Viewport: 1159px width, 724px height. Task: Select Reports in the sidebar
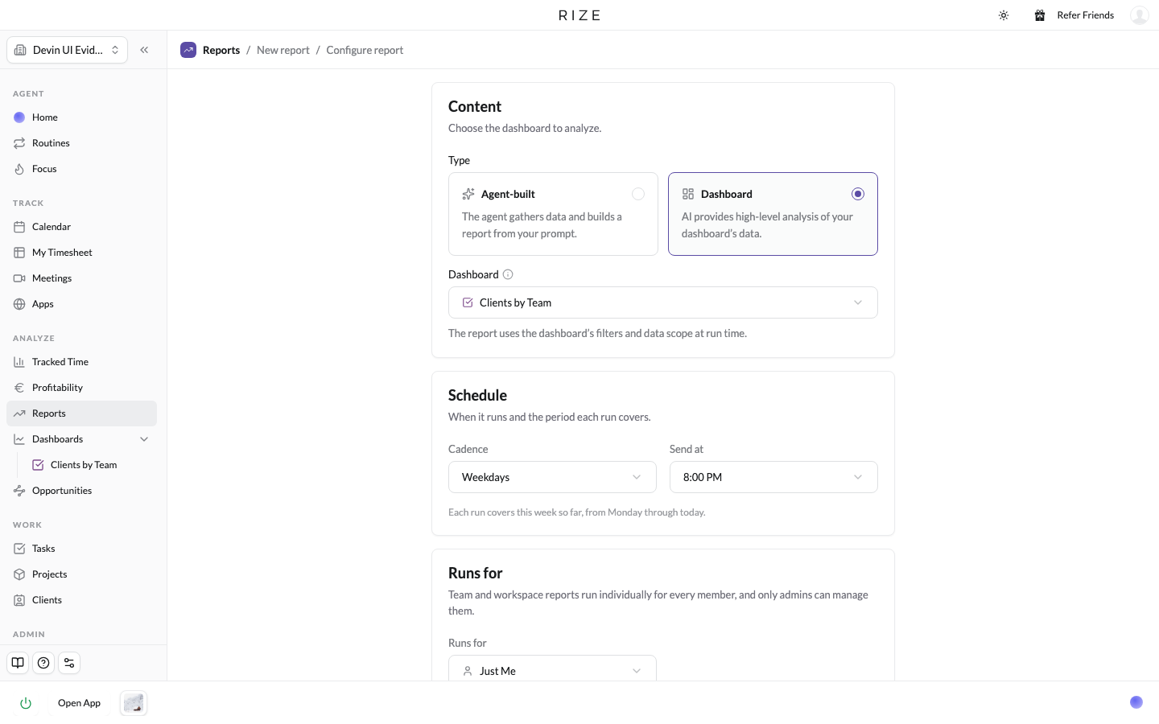tap(81, 413)
